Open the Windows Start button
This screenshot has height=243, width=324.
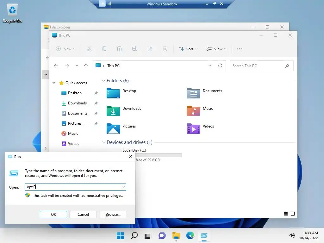tap(120, 235)
